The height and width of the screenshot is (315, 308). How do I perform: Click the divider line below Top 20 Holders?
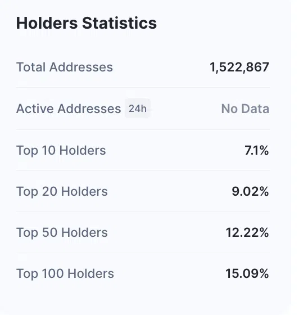(143, 211)
